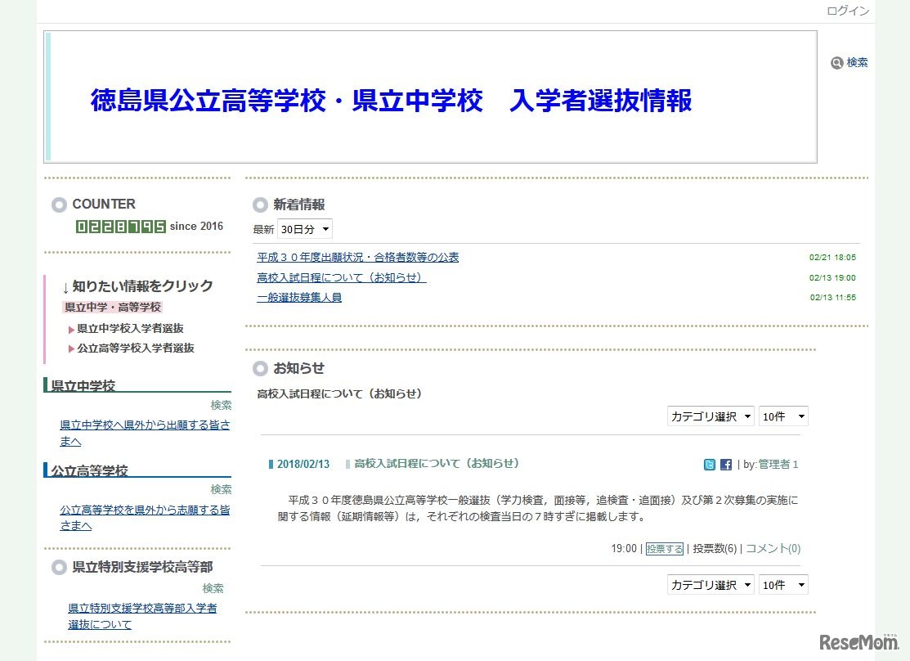The width and height of the screenshot is (910, 661).
Task: Click the circle icon beside 新着情報 heading
Action: coord(261,205)
